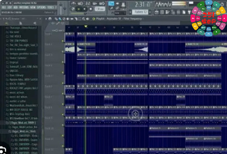The image size is (227, 154).
Task: Open the PATTERNS menu
Action: tap(24, 7)
